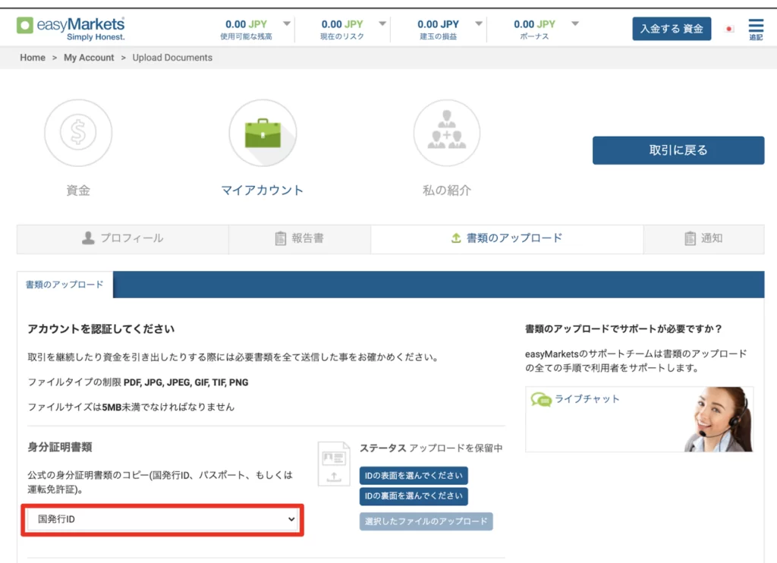
Task: Click the 資金 dollar sign icon
Action: point(78,133)
